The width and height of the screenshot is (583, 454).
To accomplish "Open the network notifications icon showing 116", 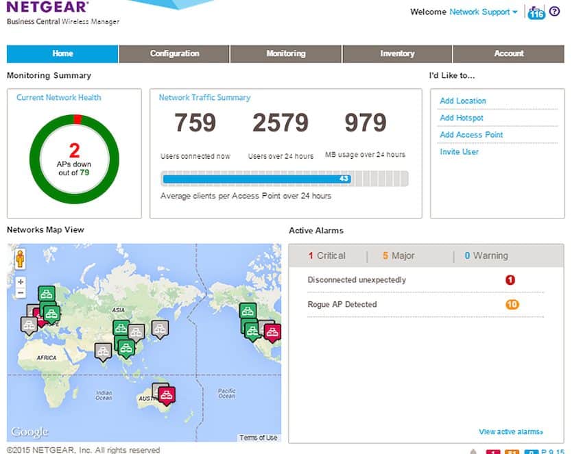I will pos(536,12).
